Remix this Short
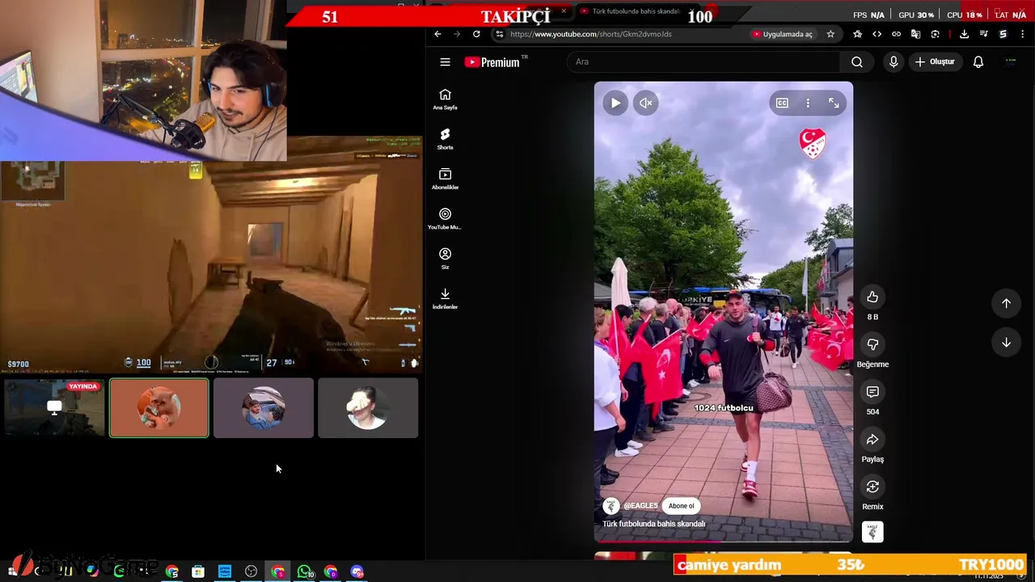 coord(872,487)
